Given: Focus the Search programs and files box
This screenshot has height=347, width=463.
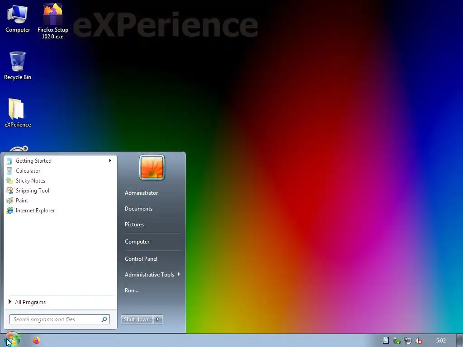Looking at the screenshot, I should [x=59, y=319].
